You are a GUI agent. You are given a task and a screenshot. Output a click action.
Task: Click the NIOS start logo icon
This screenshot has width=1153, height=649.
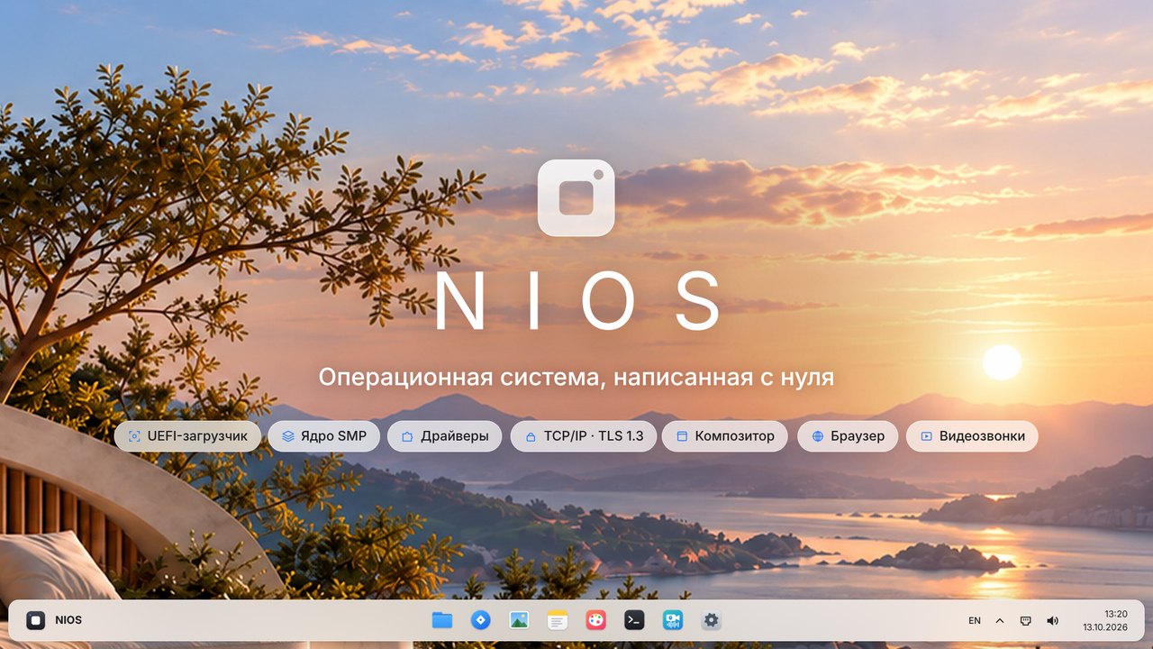click(x=35, y=620)
